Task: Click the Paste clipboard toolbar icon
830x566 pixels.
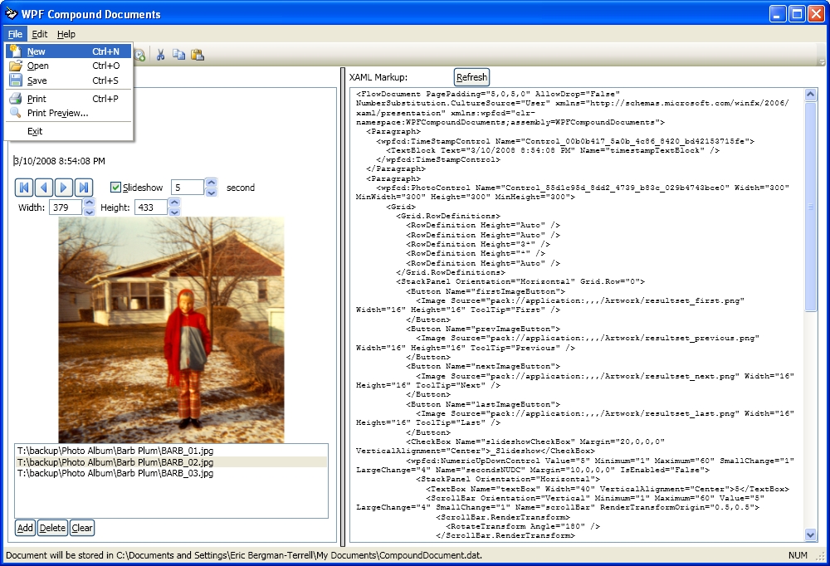Action: 198,55
